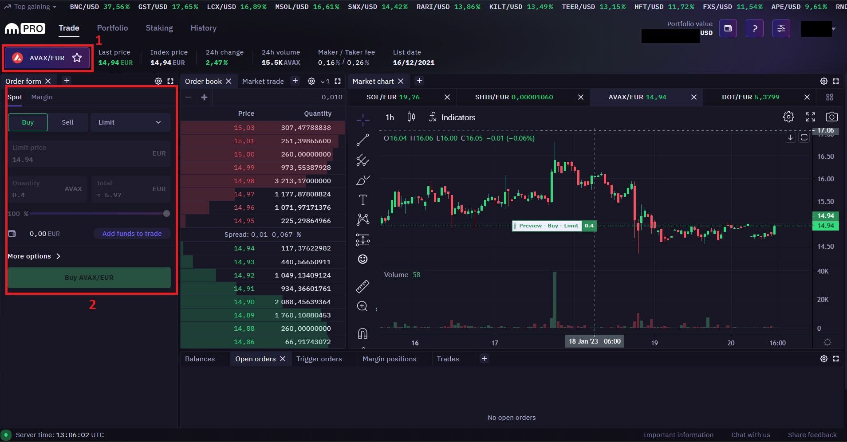Open the Trade page
Image resolution: width=847 pixels, height=442 pixels.
[x=69, y=28]
